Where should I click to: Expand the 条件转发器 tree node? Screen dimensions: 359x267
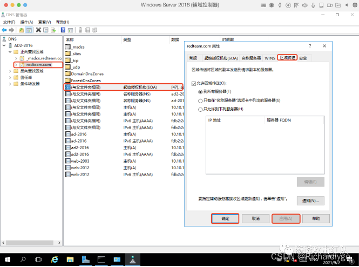point(10,84)
